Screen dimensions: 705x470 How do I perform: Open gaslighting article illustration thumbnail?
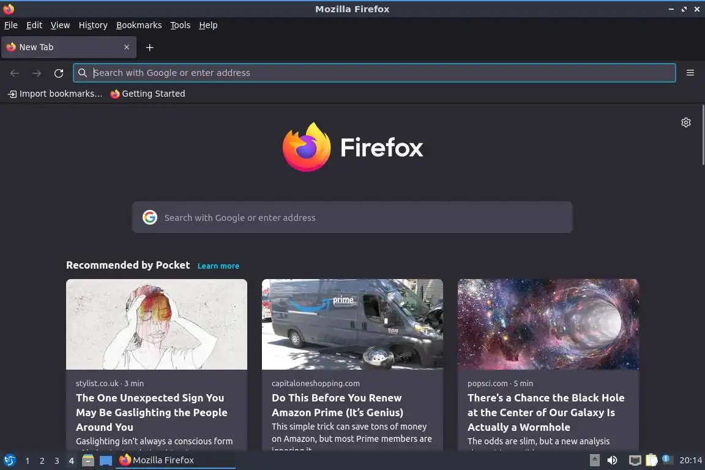(x=157, y=324)
